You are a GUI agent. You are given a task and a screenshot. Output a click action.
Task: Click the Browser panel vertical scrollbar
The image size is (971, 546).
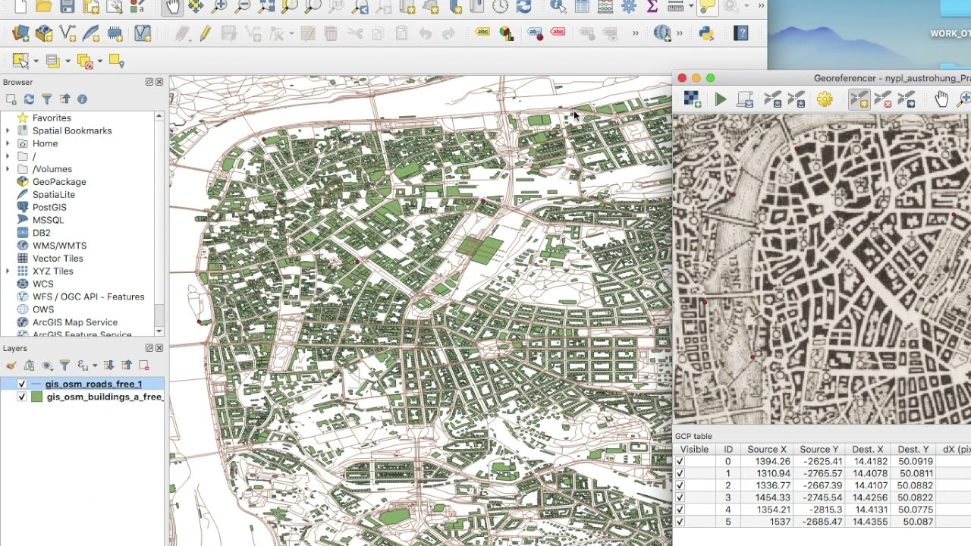159,224
